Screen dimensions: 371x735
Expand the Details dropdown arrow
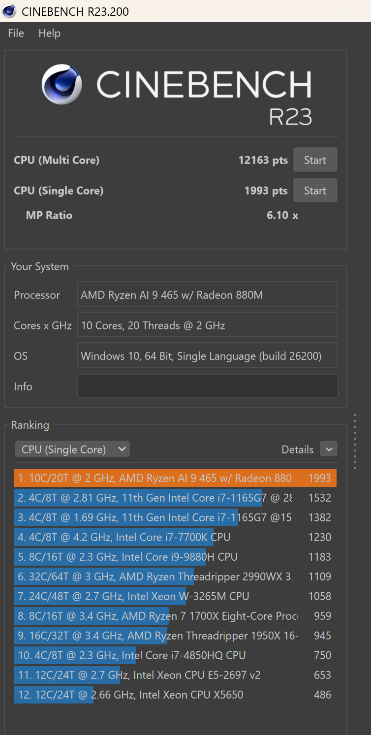point(329,449)
